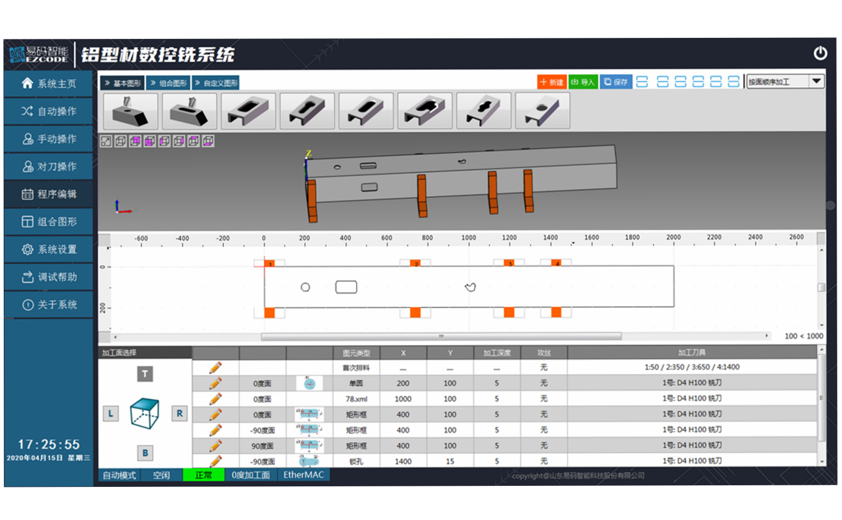842x520 pixels.
Task: Edit the 单圆 row with pencil icon
Action: coord(215,383)
